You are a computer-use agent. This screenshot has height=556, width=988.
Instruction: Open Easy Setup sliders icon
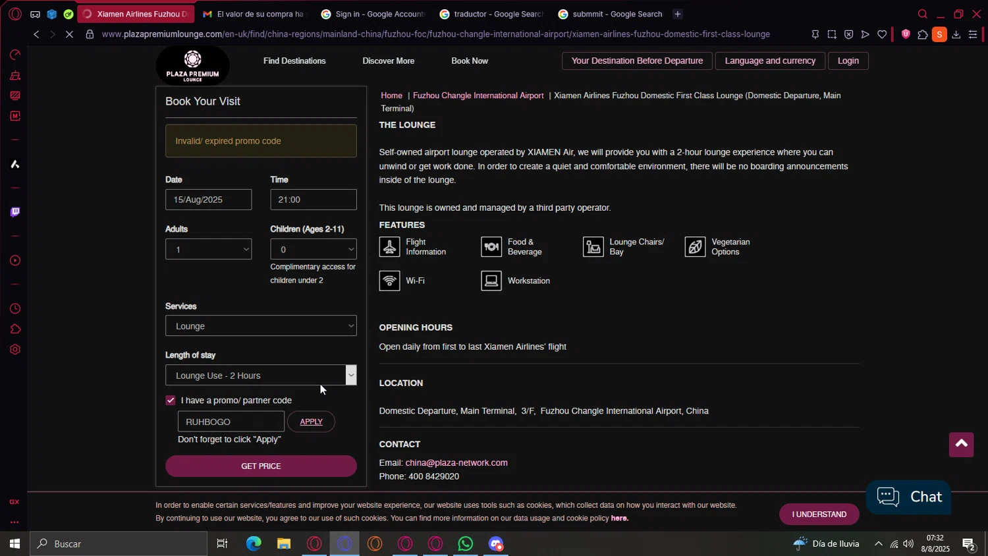(973, 34)
